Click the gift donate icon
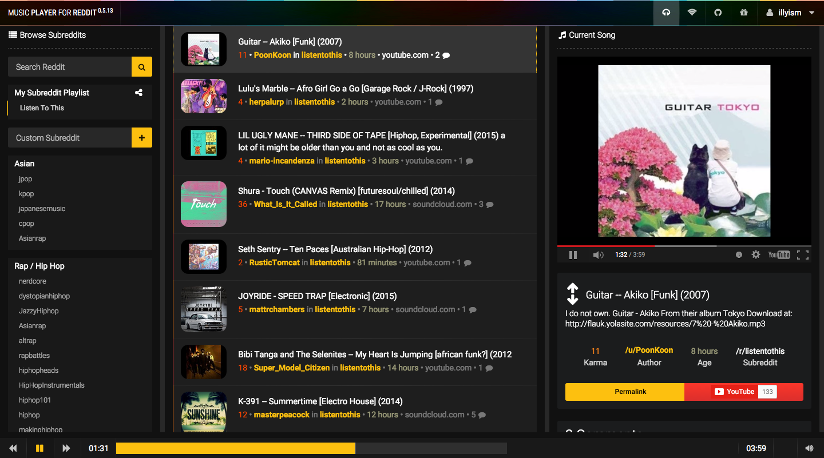 click(744, 13)
